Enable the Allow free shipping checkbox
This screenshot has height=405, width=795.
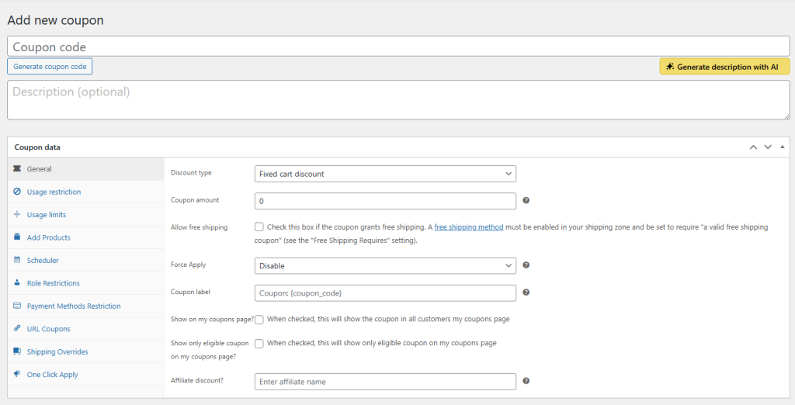(259, 227)
